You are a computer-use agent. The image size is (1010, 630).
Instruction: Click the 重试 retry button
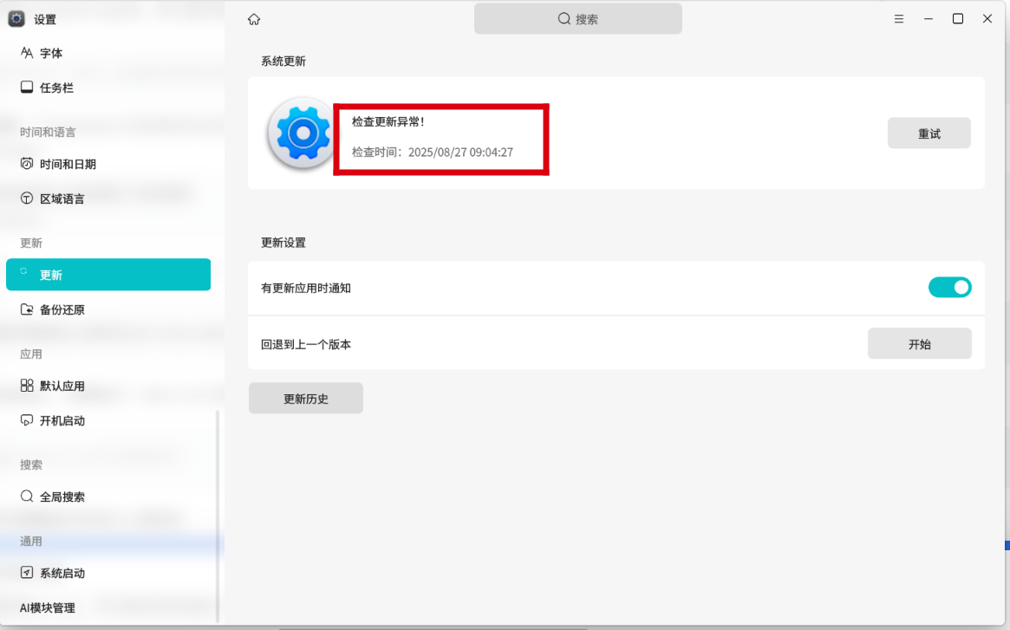[x=929, y=133]
